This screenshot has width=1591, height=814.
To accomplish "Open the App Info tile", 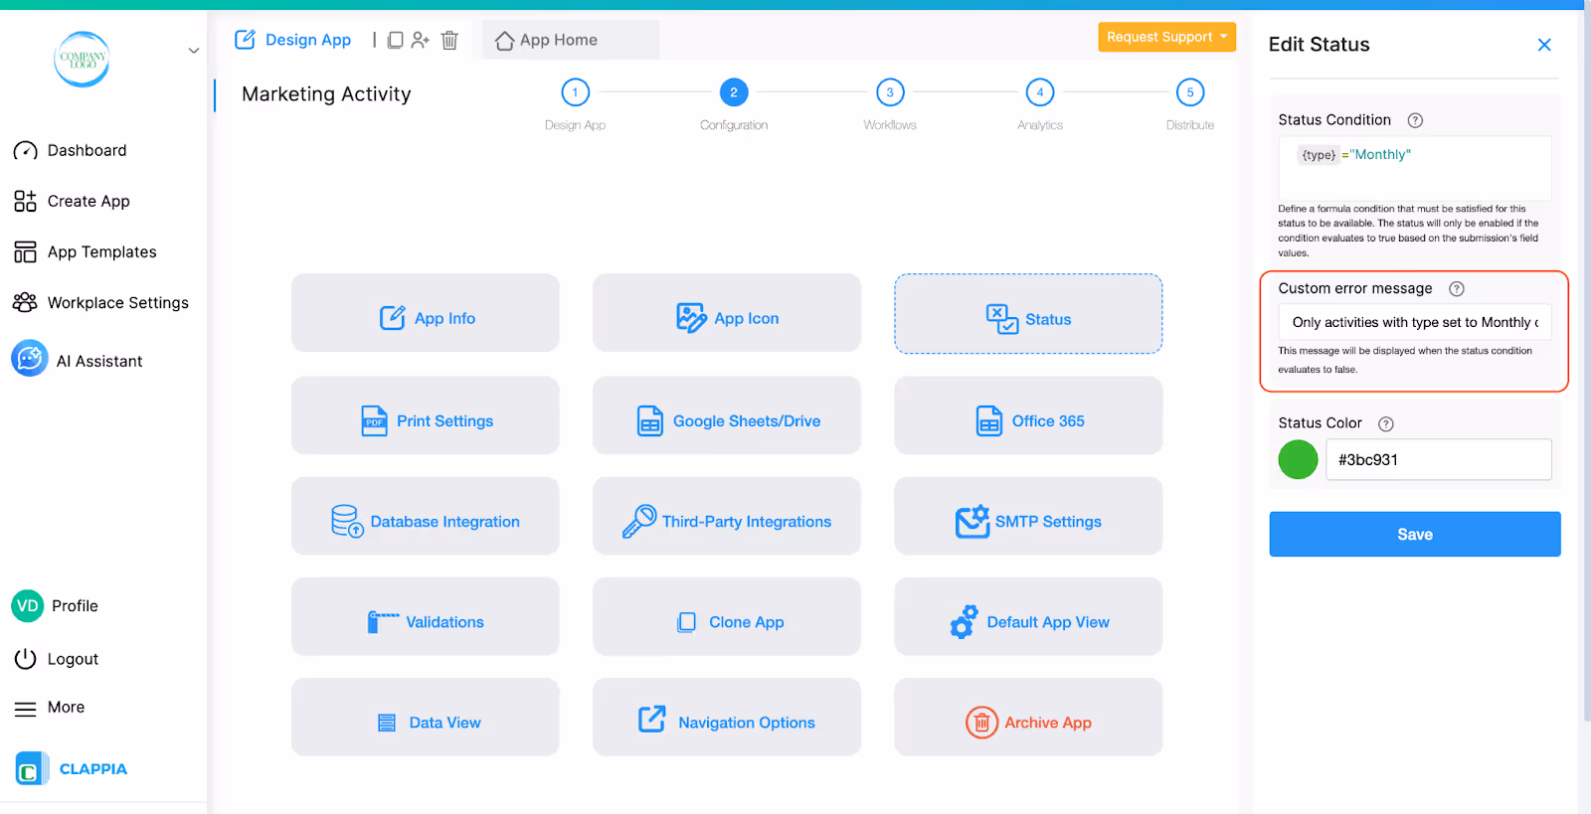I will click(x=426, y=313).
